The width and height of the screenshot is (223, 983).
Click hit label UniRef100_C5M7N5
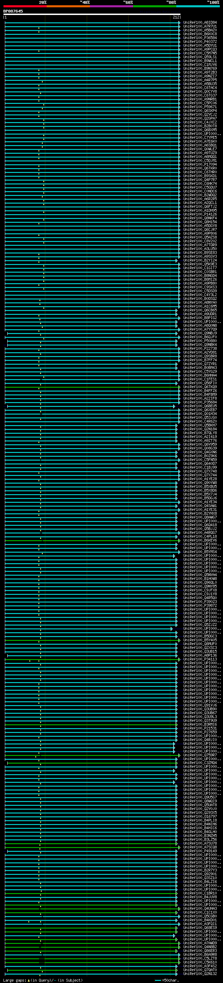(x=200, y=53)
